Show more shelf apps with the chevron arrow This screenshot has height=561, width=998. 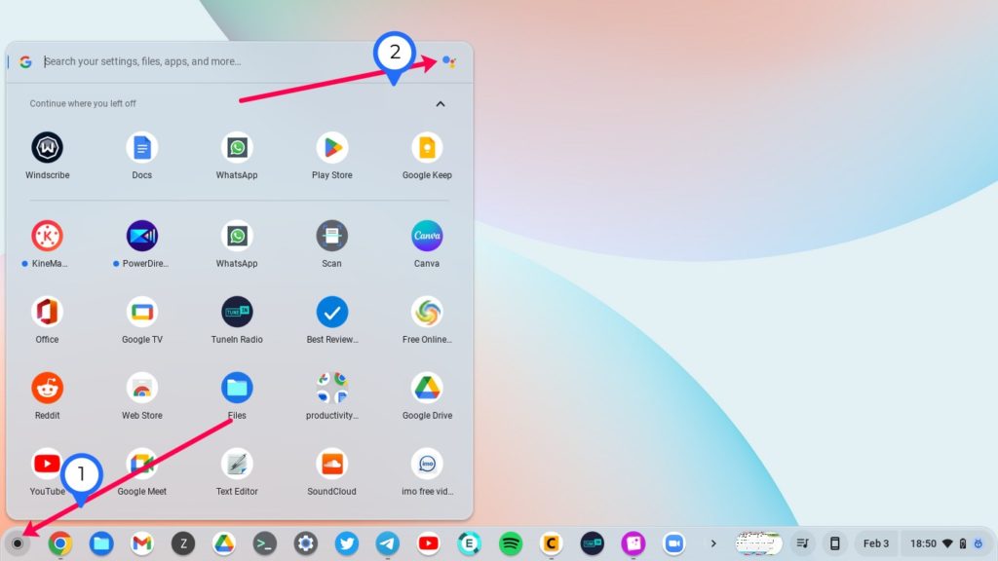[713, 543]
